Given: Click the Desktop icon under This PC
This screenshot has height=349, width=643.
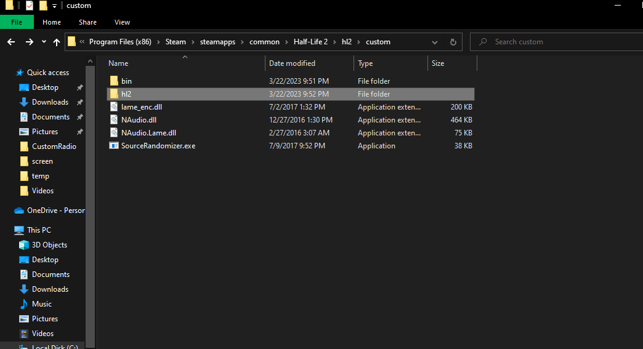Looking at the screenshot, I should [x=24, y=260].
